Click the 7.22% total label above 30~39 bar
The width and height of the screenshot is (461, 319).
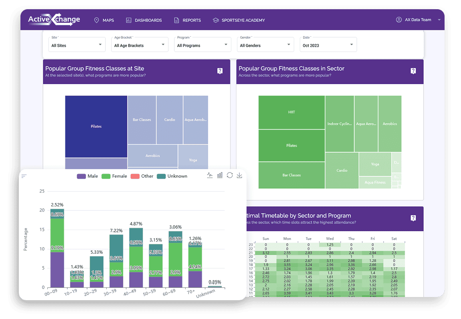[x=116, y=230]
